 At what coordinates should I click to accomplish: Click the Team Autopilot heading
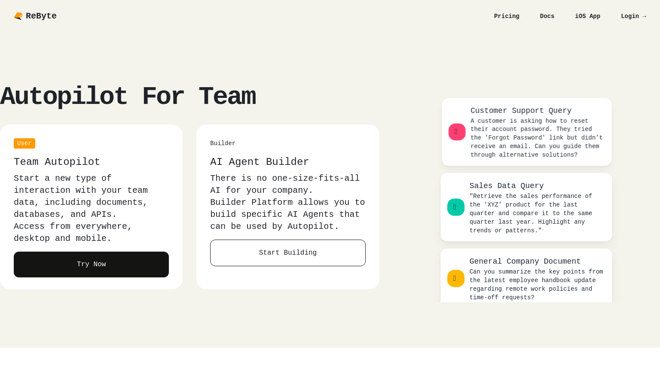pyautogui.click(x=57, y=162)
